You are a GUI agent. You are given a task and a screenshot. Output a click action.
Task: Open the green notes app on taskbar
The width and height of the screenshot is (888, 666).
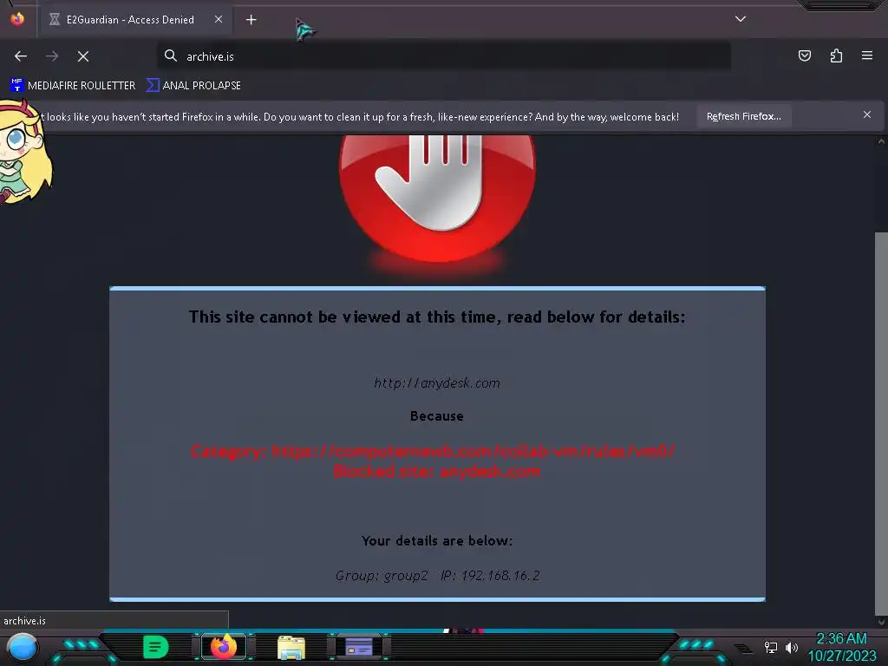coord(156,647)
